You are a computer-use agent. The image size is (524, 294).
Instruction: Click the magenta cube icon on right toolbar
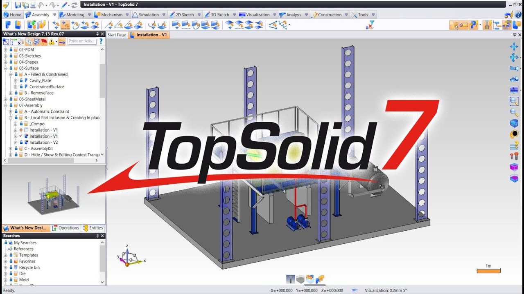pos(514,167)
